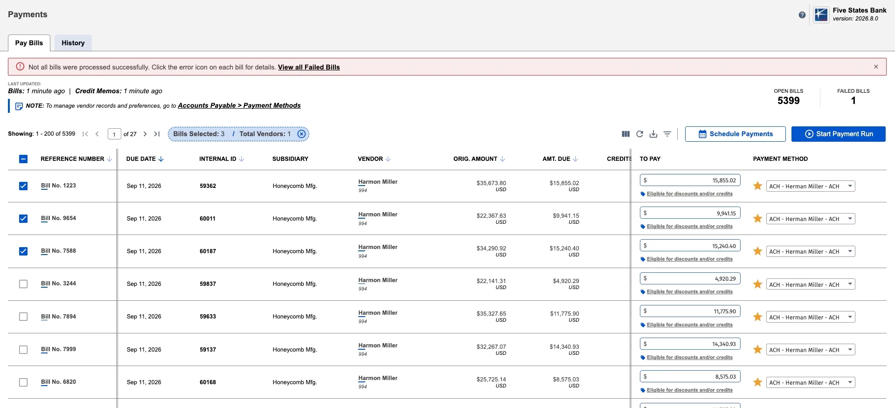Click preferred star for Bill No. 1223
895x408 pixels.
tap(758, 186)
